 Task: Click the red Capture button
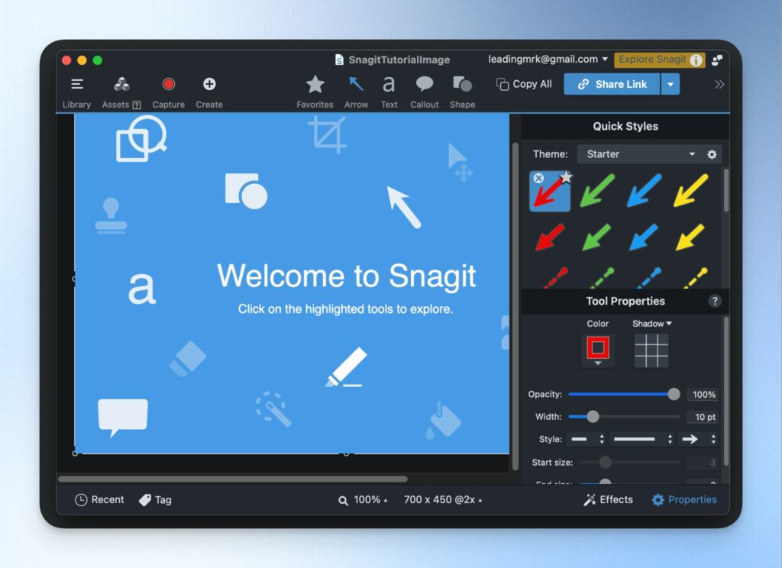pyautogui.click(x=169, y=84)
